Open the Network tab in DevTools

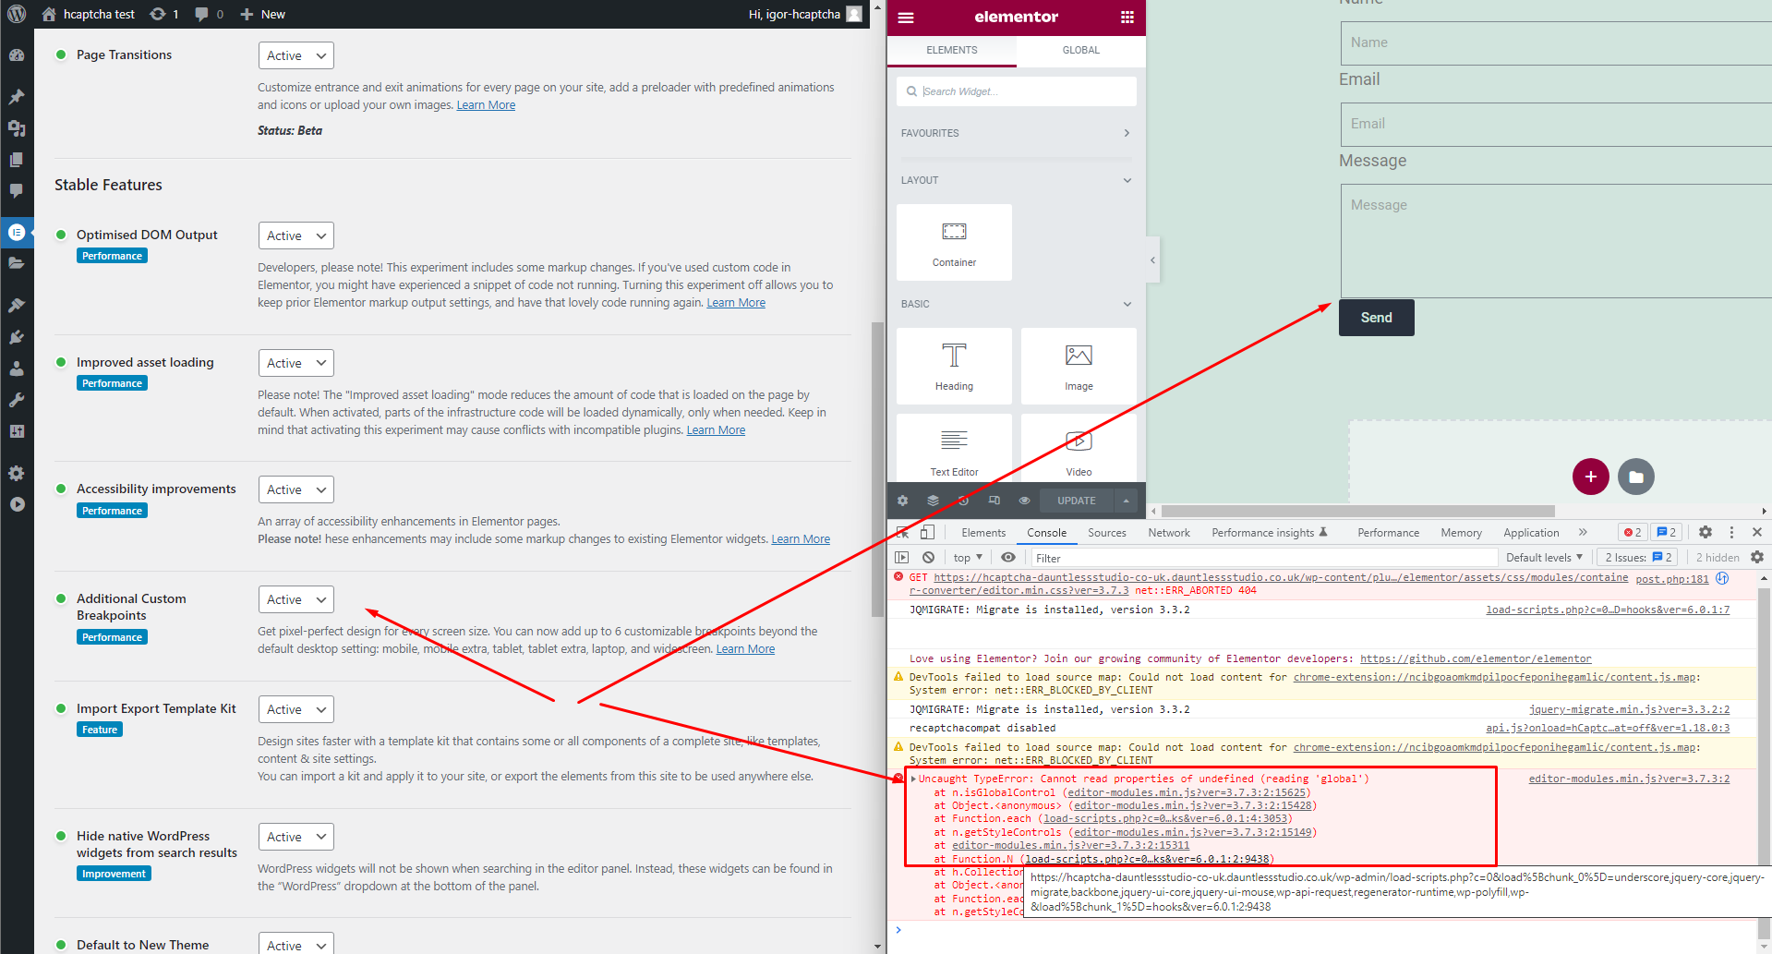click(x=1168, y=532)
